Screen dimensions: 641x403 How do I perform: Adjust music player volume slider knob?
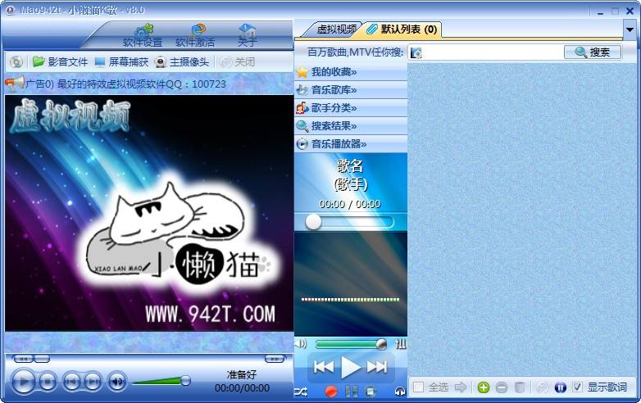coord(381,344)
